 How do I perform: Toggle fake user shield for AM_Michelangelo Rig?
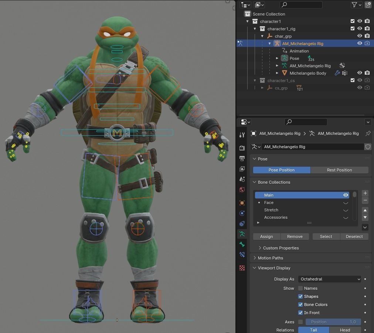coord(368,147)
